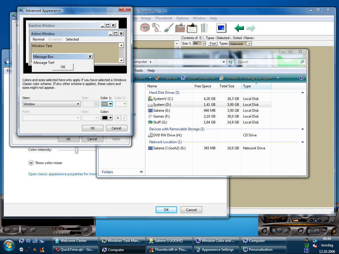Click Properties in the Computer toolbar
The image size is (339, 254).
[x=166, y=78]
